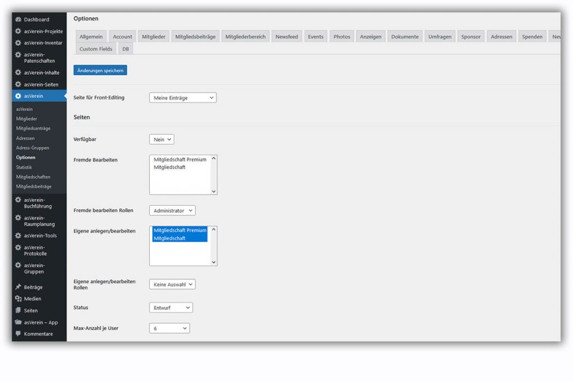Image resolution: width=573 pixels, height=382 pixels.
Task: Click scroll-up arrow of Fremde Bearbeiten list
Action: point(214,158)
